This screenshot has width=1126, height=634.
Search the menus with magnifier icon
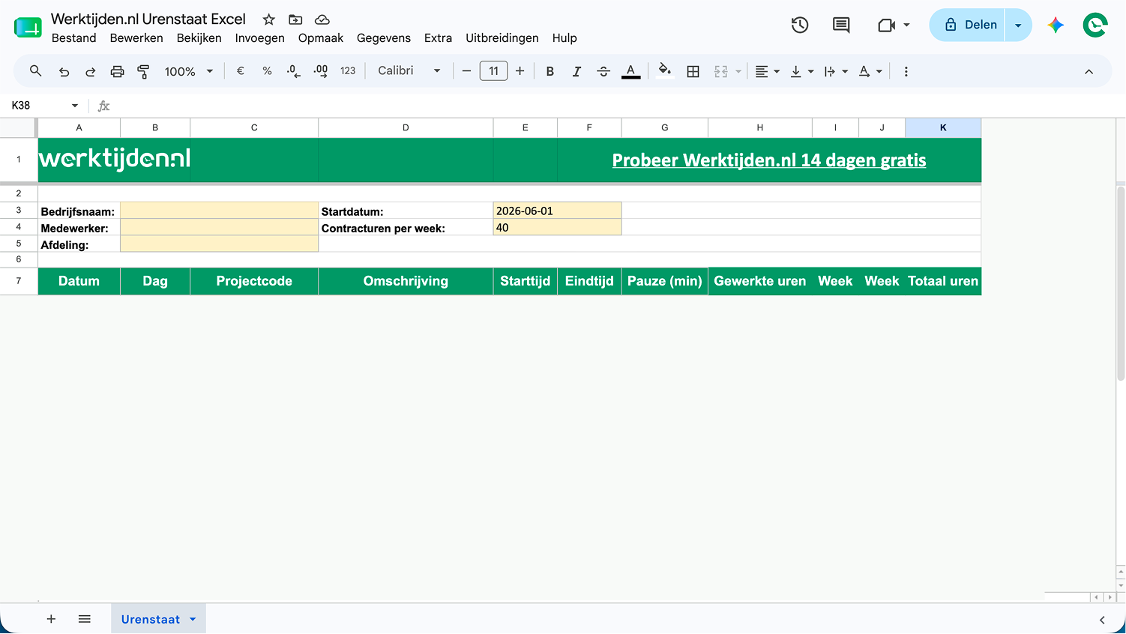pos(35,71)
